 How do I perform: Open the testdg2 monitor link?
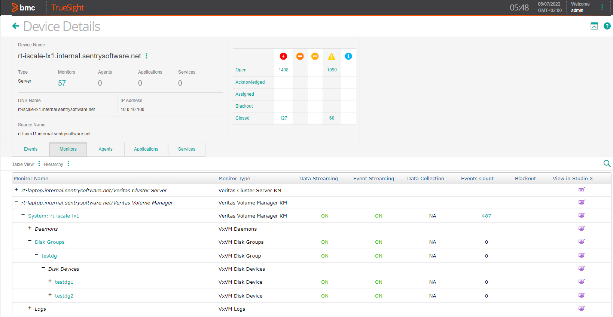point(64,296)
